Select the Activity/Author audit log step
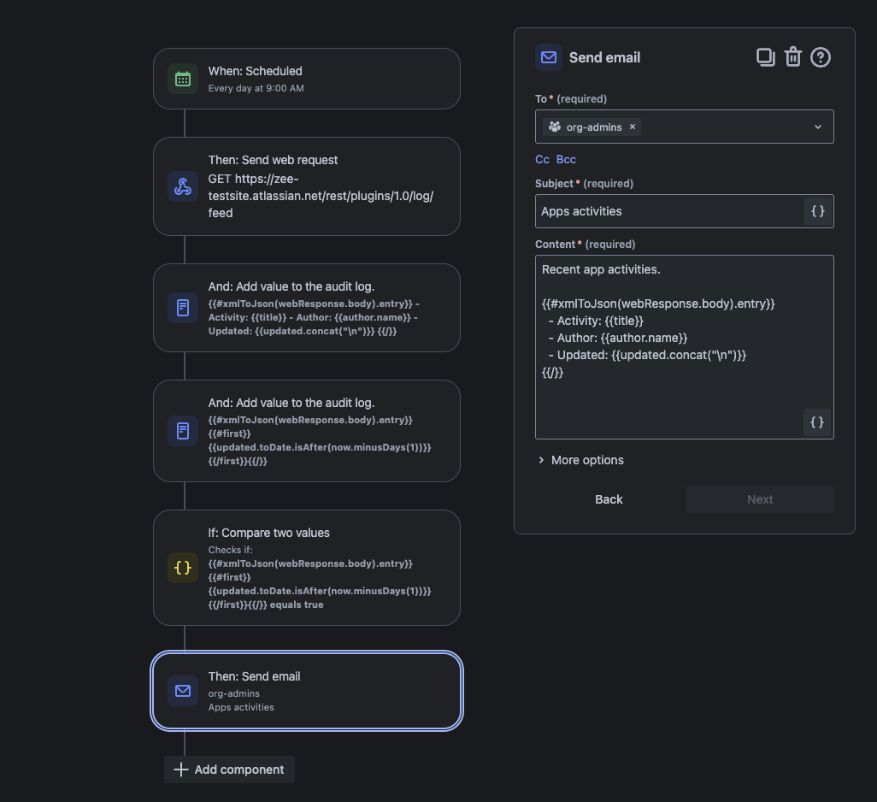 tap(307, 308)
